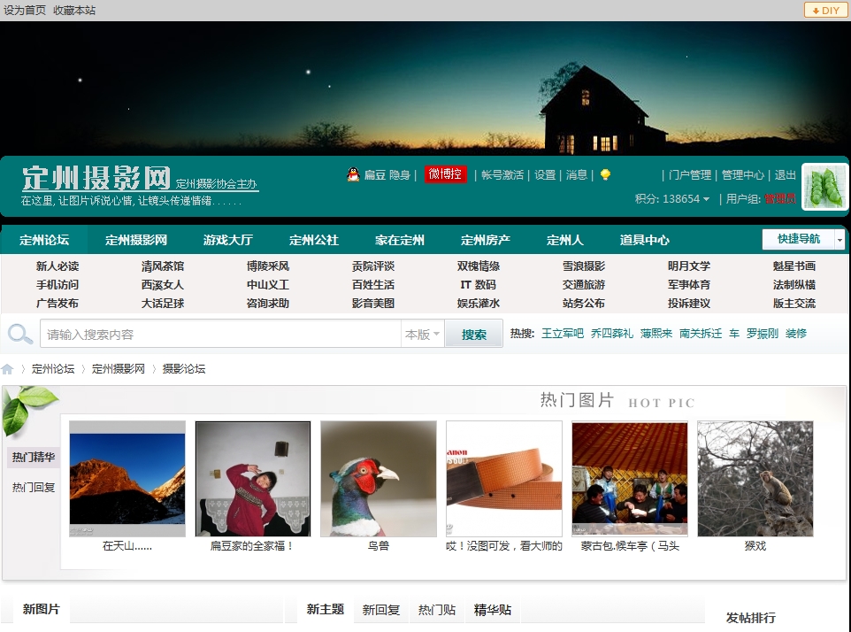Open 门户管理 link

pos(690,175)
